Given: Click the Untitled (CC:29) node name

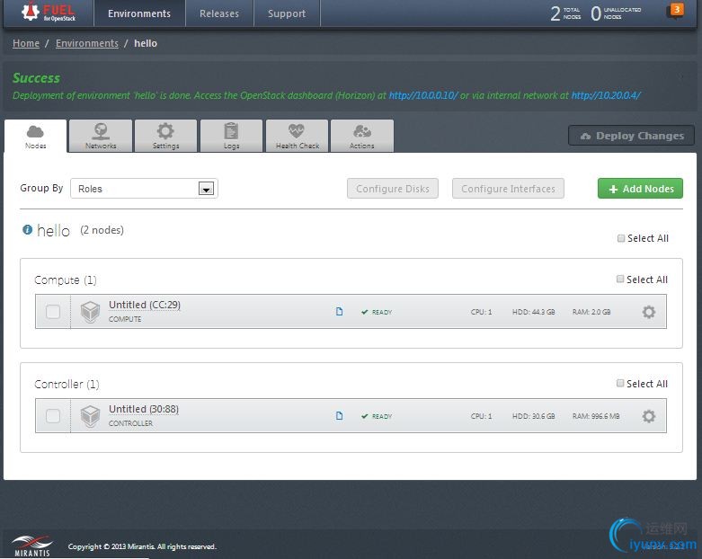Looking at the screenshot, I should pos(145,305).
